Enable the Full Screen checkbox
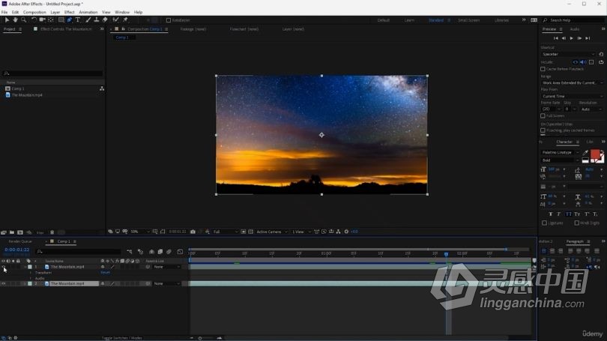This screenshot has width=607, height=341. point(543,115)
